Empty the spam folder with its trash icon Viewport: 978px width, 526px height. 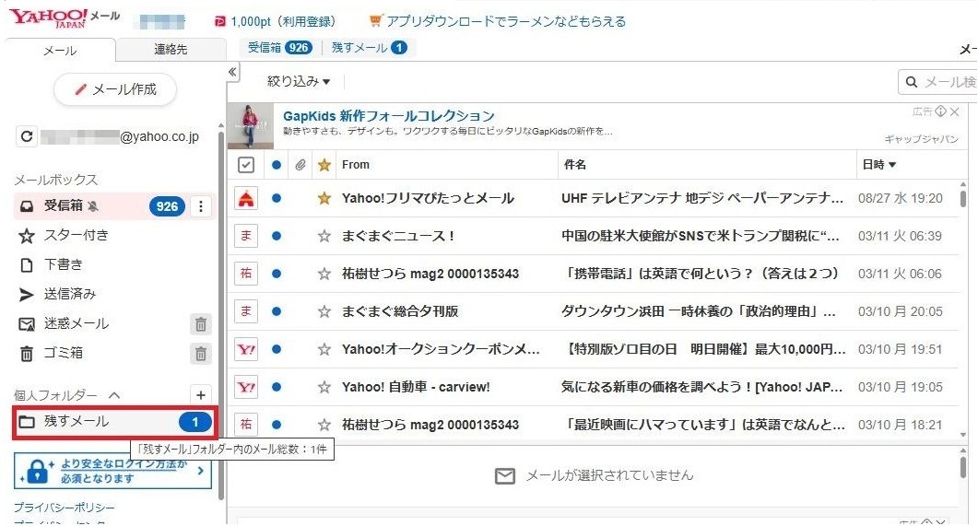click(x=201, y=323)
